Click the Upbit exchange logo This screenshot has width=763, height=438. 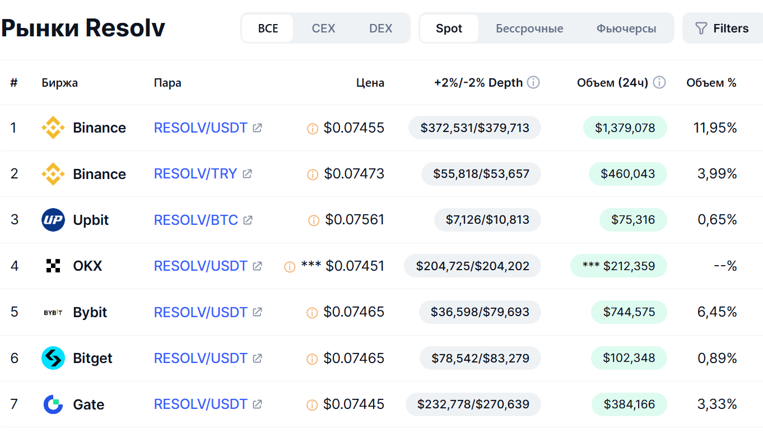click(53, 220)
